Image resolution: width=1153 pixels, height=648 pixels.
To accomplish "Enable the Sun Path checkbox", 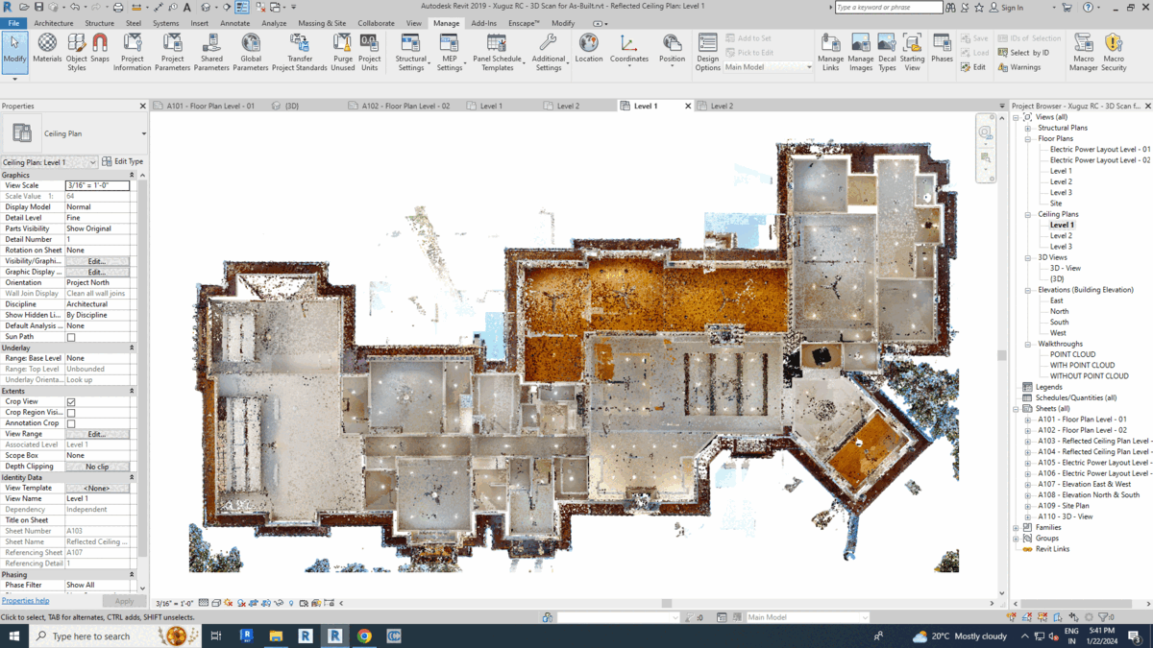I will (71, 338).
